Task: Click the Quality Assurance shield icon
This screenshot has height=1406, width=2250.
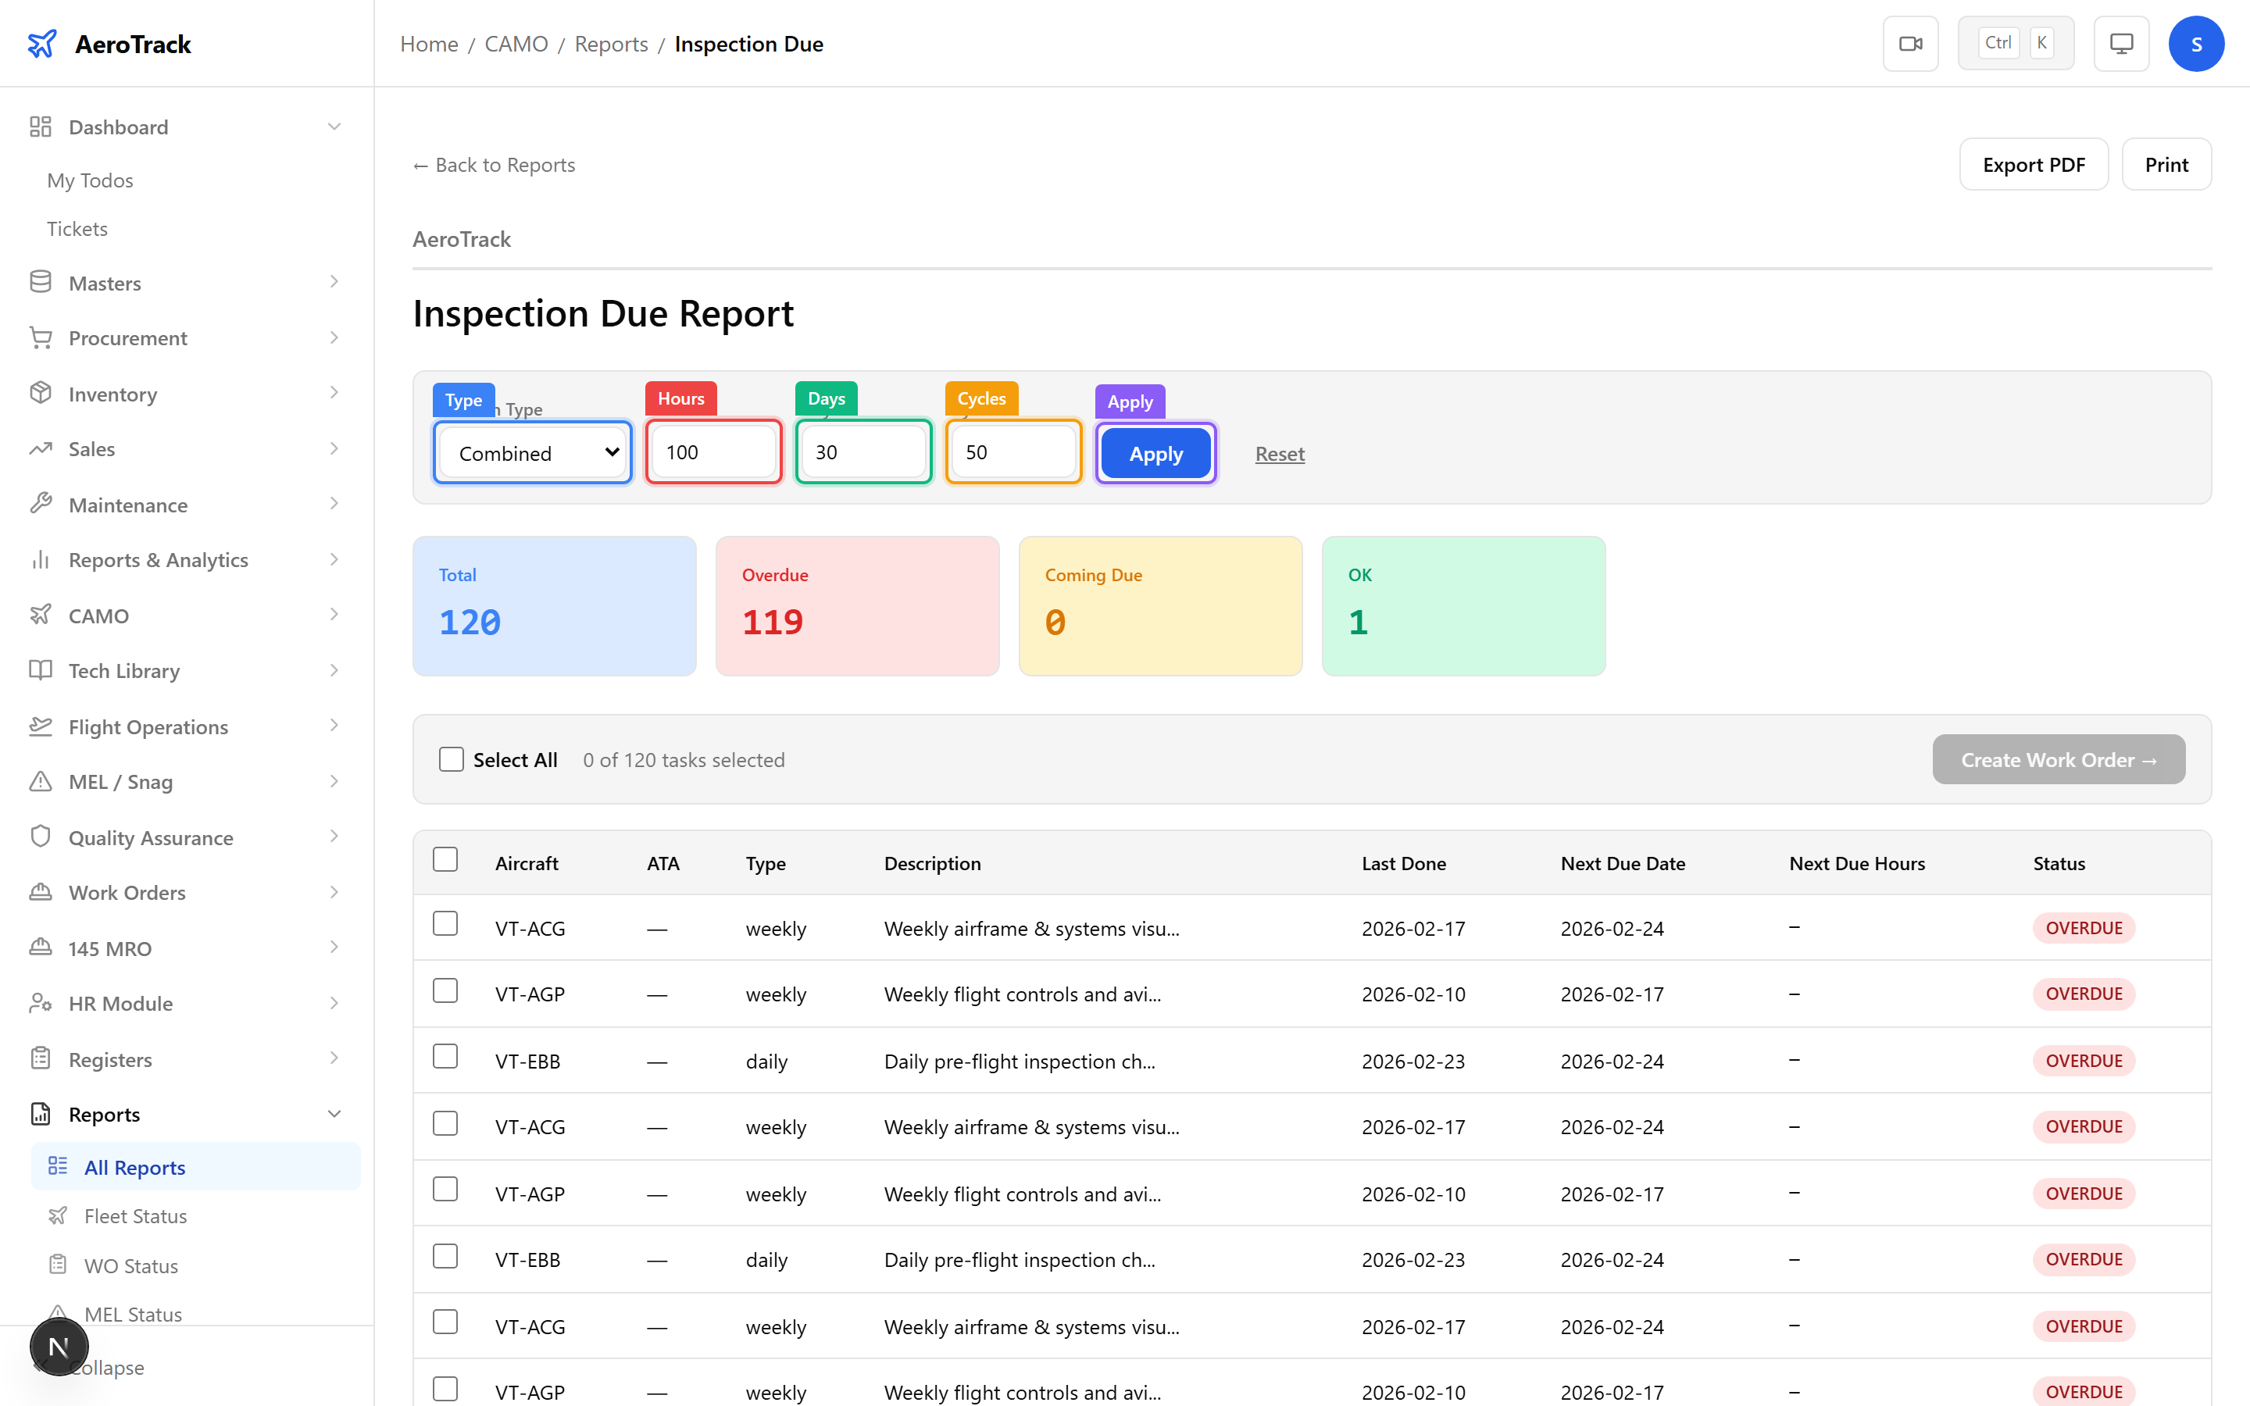Action: point(40,837)
